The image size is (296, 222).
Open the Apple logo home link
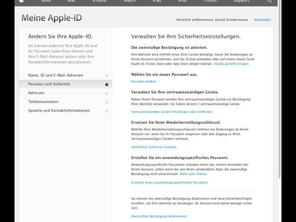pyautogui.click(x=21, y=1)
